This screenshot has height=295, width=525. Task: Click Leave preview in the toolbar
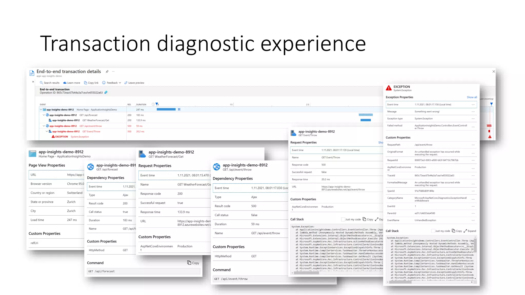[x=134, y=83]
